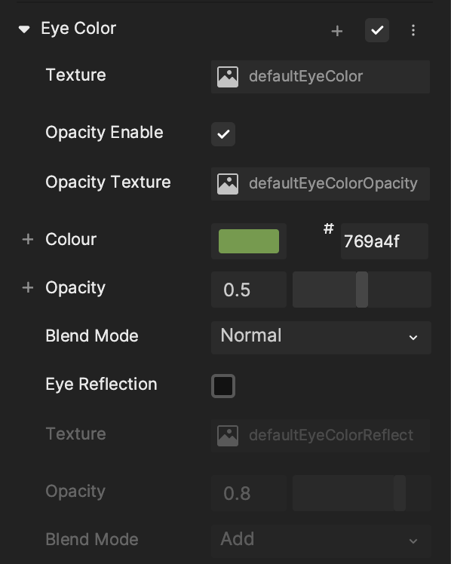Viewport: 451px width, 564px height.
Task: Select the defaultEyeColor texture field
Action: click(x=321, y=77)
